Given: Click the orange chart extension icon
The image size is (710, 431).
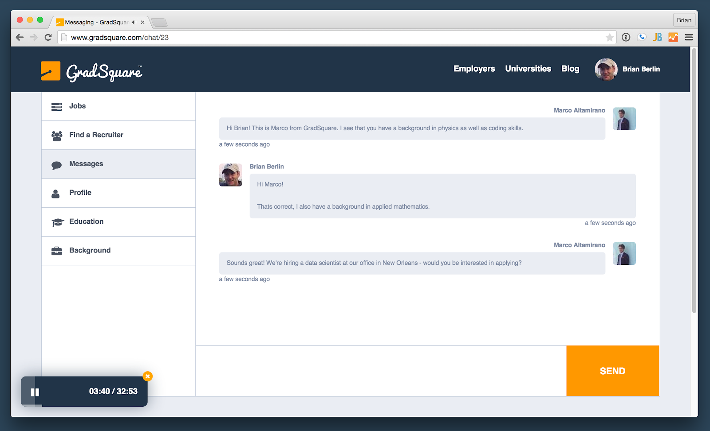Looking at the screenshot, I should tap(673, 38).
